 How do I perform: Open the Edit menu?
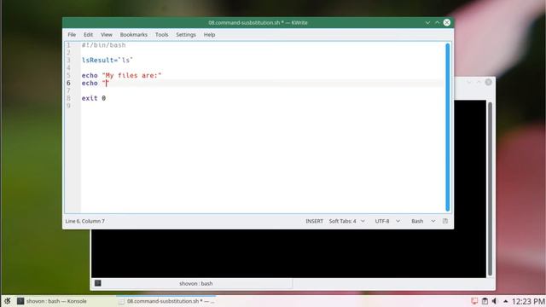(88, 34)
